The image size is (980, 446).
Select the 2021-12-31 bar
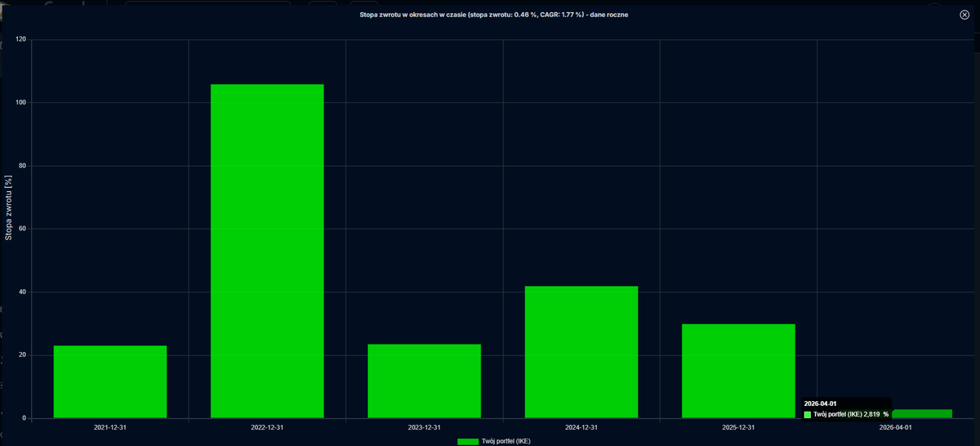point(110,382)
